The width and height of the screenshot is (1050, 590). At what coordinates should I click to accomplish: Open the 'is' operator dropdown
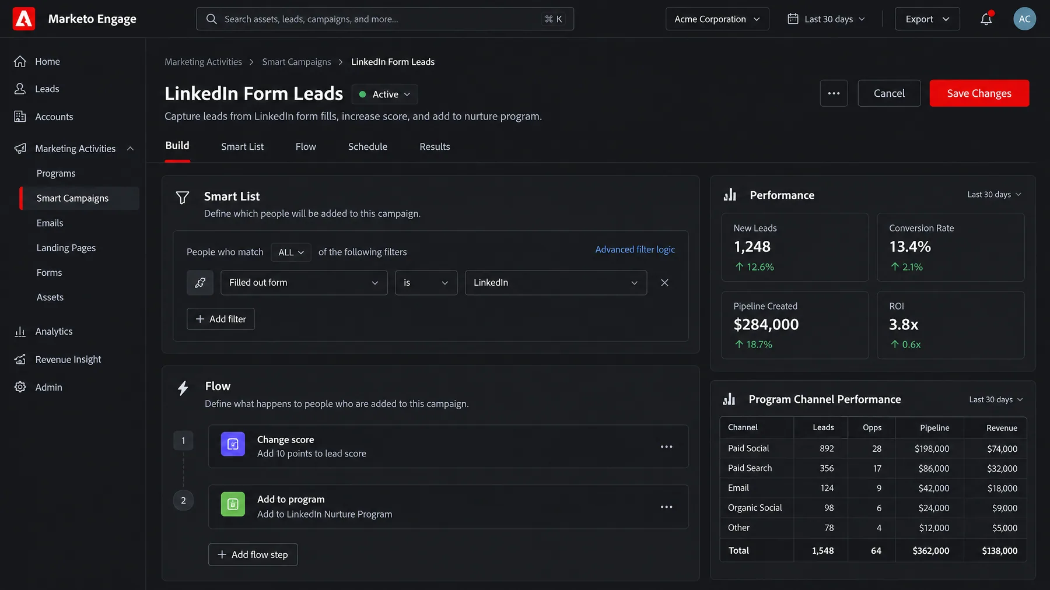click(426, 283)
